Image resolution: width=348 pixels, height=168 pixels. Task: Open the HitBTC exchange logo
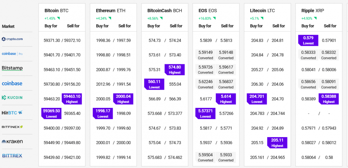click(12, 113)
